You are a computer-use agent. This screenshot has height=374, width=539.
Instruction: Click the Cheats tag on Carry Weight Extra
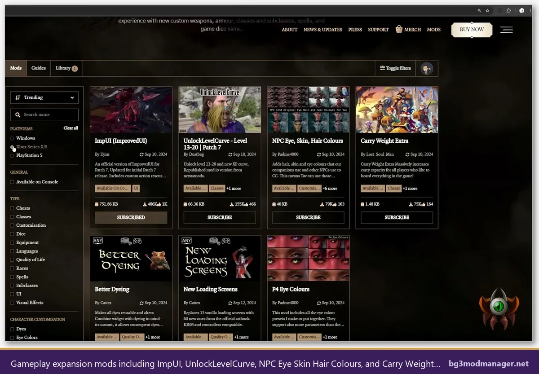click(x=394, y=189)
